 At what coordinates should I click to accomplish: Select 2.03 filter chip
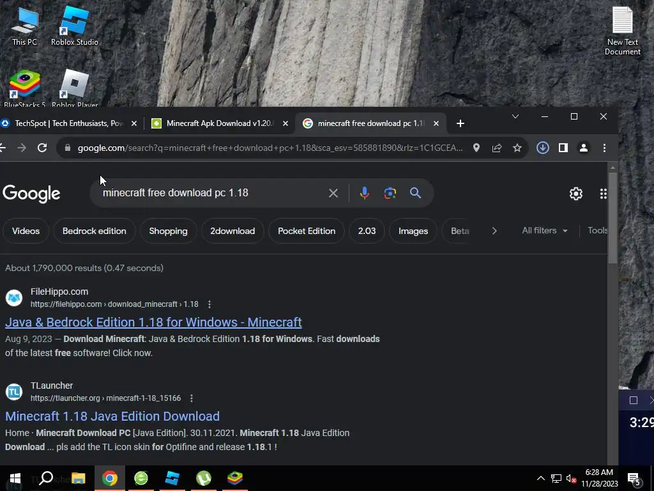click(367, 231)
